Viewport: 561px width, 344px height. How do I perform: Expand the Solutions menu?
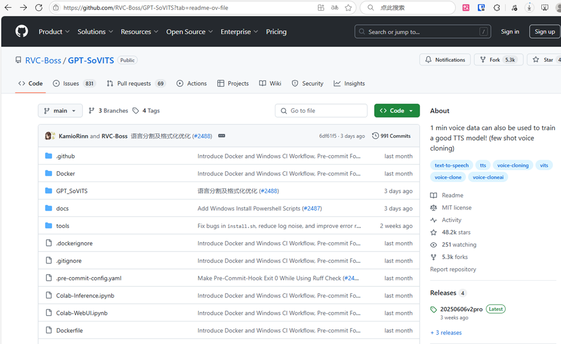(x=95, y=31)
